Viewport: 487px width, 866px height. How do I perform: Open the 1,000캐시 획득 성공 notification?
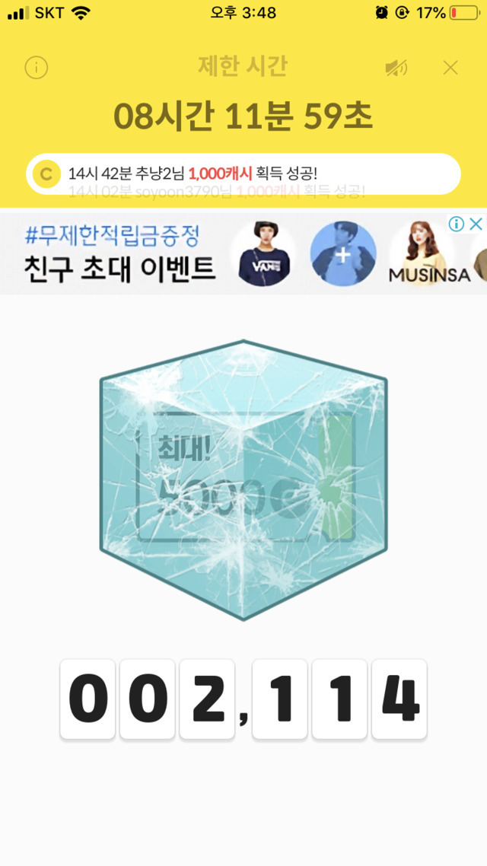click(243, 174)
